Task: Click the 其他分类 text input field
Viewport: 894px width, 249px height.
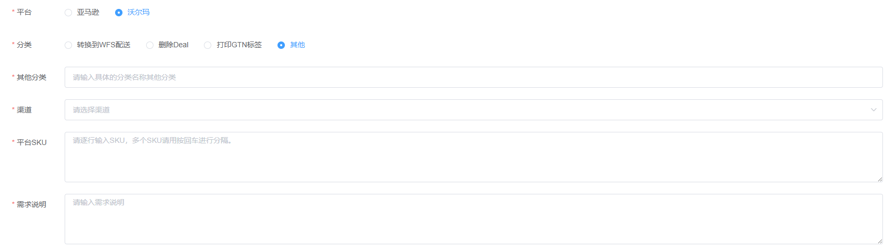Action: [473, 77]
